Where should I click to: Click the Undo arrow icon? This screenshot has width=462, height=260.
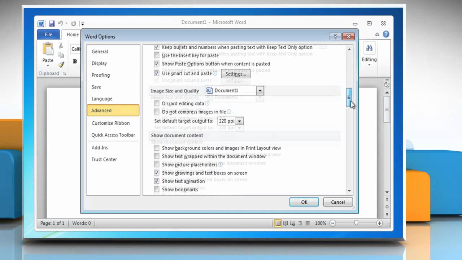point(60,24)
